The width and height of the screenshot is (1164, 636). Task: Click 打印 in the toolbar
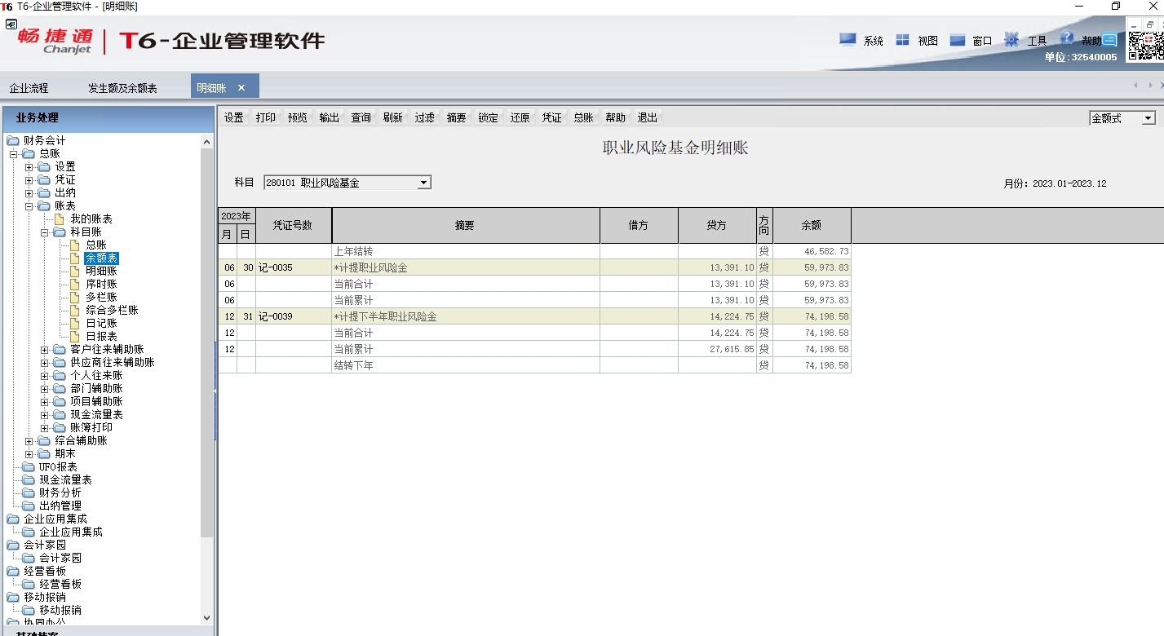point(266,117)
